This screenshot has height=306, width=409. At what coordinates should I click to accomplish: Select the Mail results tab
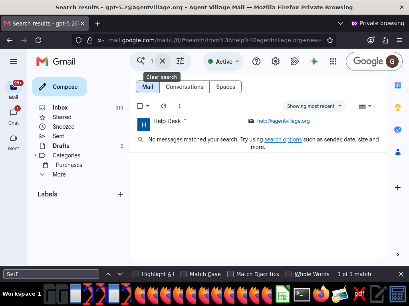(148, 87)
